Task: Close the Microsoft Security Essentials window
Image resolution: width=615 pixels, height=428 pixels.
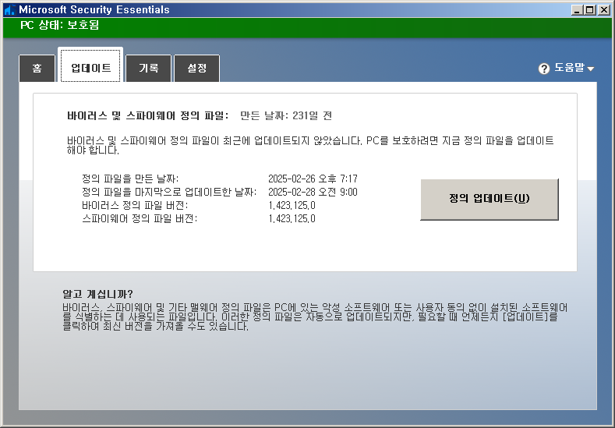Action: tap(603, 10)
